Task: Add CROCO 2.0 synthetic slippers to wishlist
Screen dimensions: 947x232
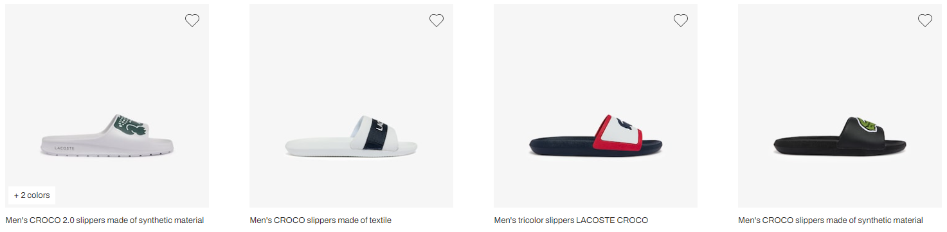Action: (192, 21)
